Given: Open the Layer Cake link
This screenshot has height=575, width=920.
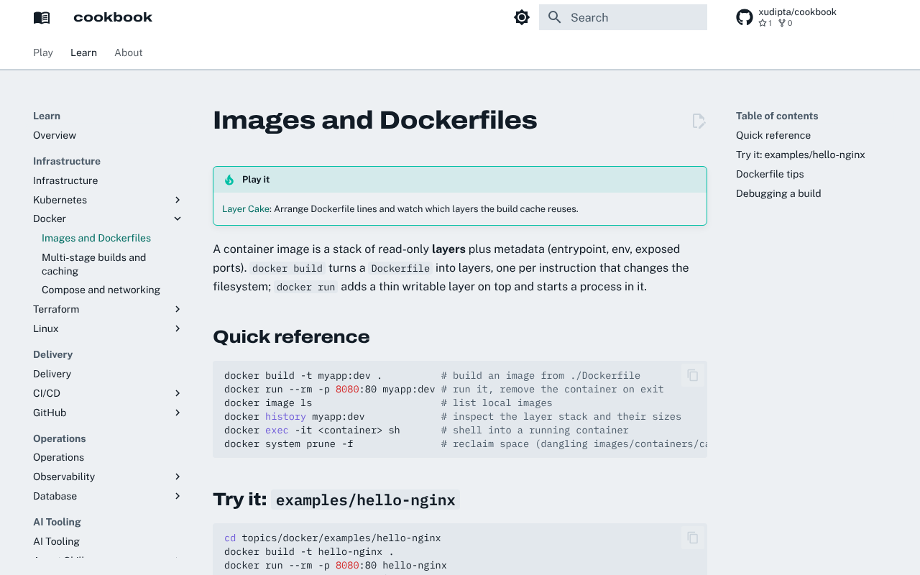Looking at the screenshot, I should click(x=246, y=209).
